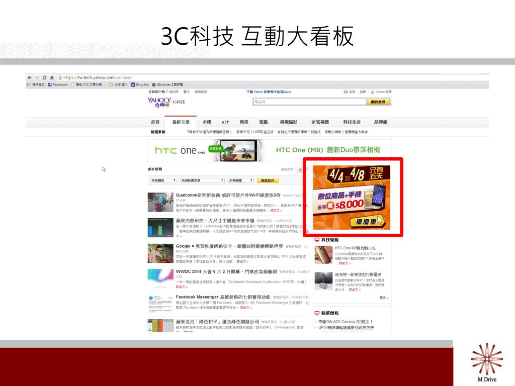Open the 科技生活 tab
This screenshot has width=515, height=386.
352,122
